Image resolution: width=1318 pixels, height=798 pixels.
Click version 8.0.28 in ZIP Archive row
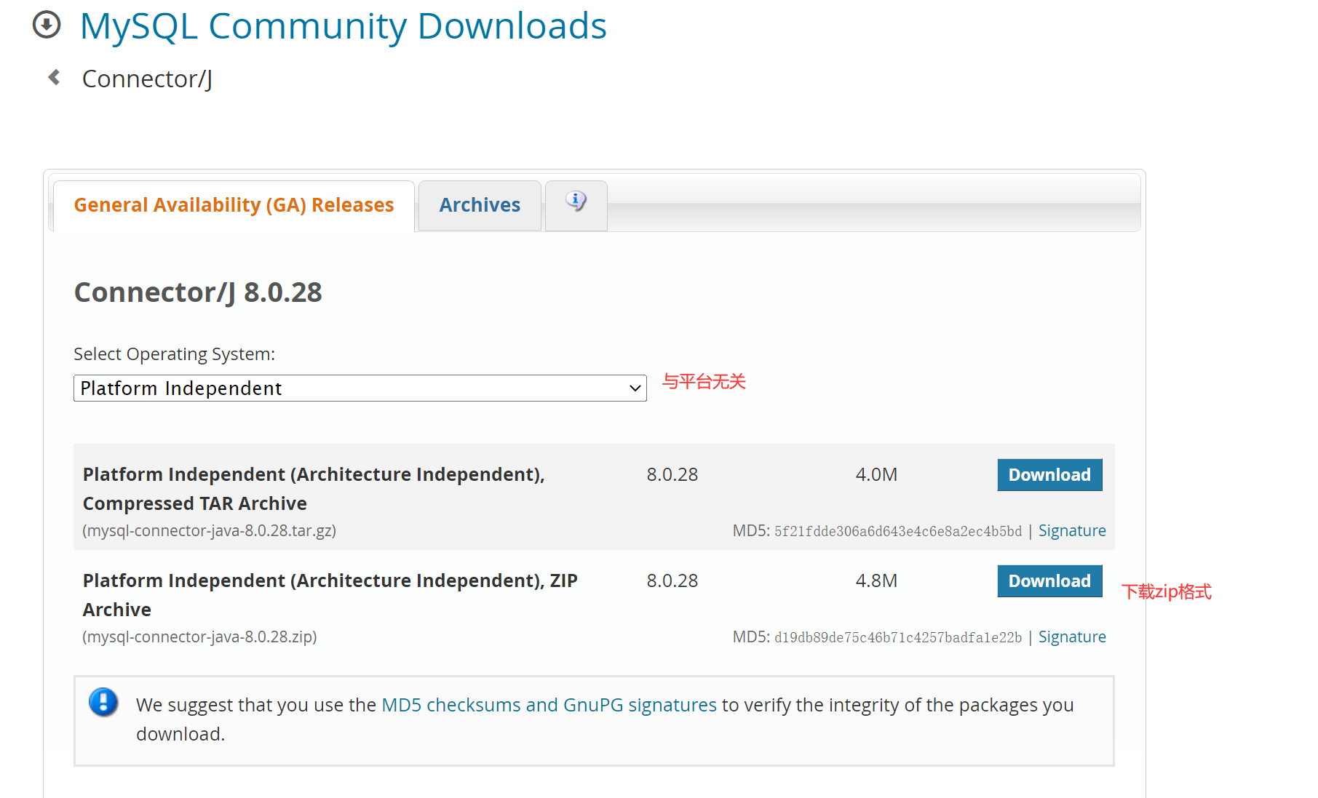coord(672,581)
